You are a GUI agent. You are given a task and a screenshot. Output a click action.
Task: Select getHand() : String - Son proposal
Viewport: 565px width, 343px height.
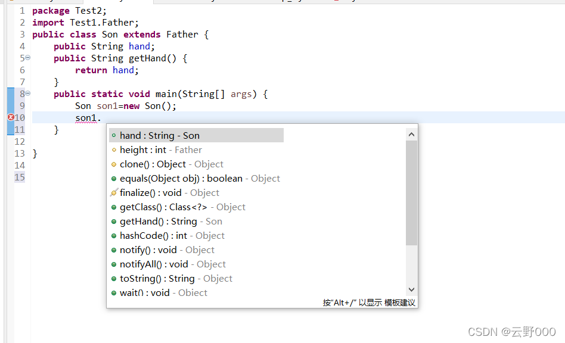pyautogui.click(x=171, y=222)
